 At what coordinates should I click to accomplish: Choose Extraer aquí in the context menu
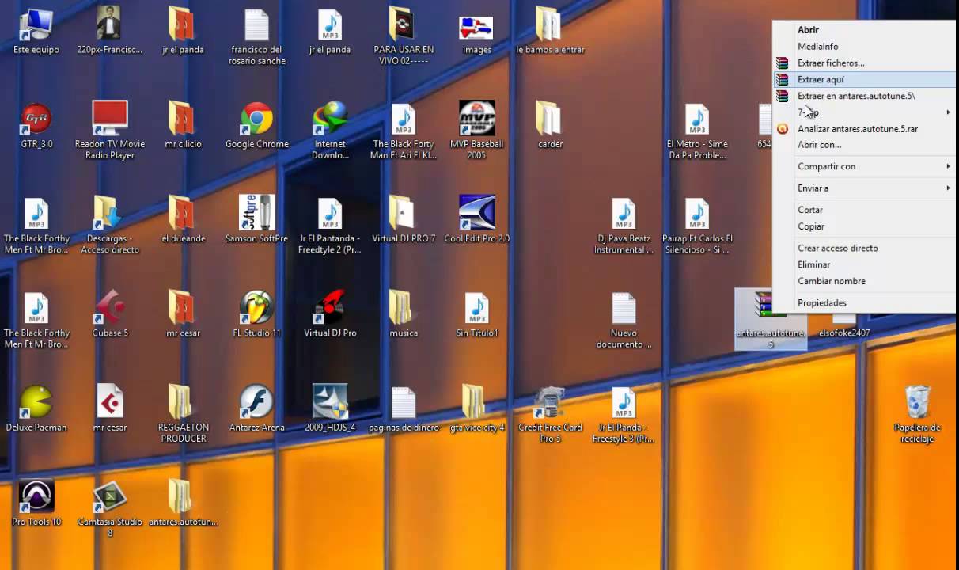(x=864, y=79)
